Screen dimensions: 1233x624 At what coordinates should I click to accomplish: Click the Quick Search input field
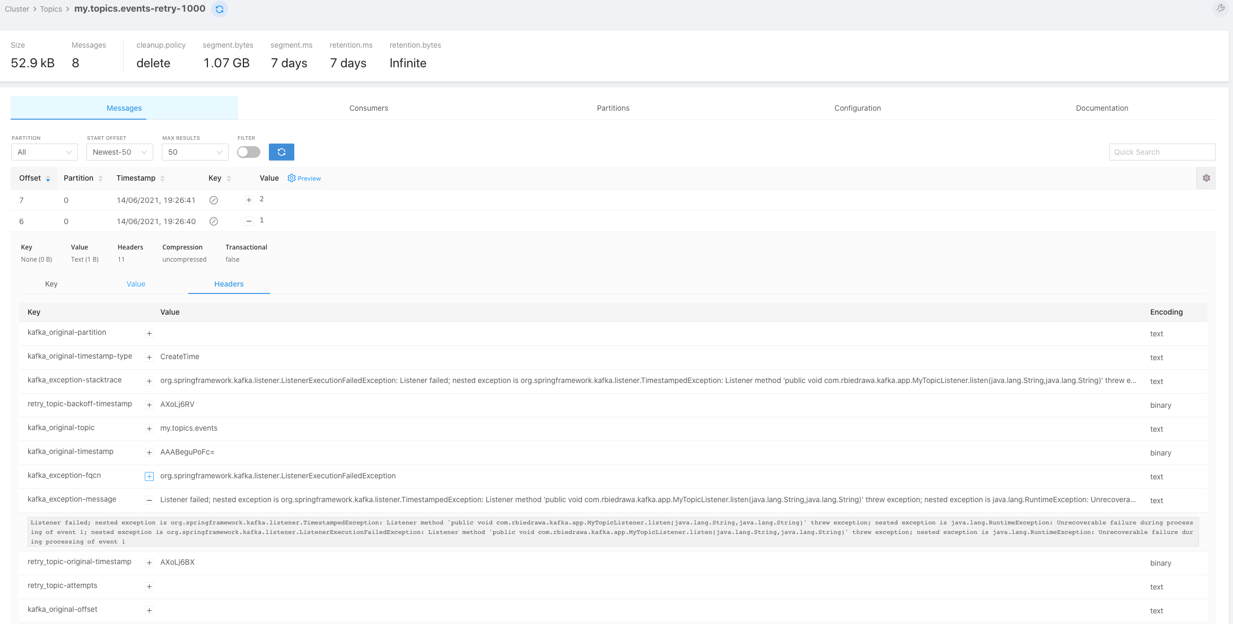pyautogui.click(x=1161, y=152)
